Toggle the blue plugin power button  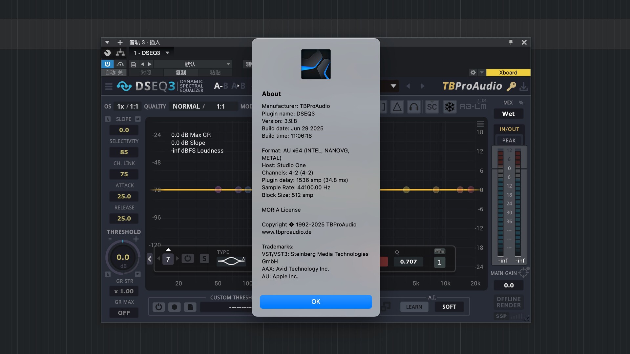tap(107, 64)
